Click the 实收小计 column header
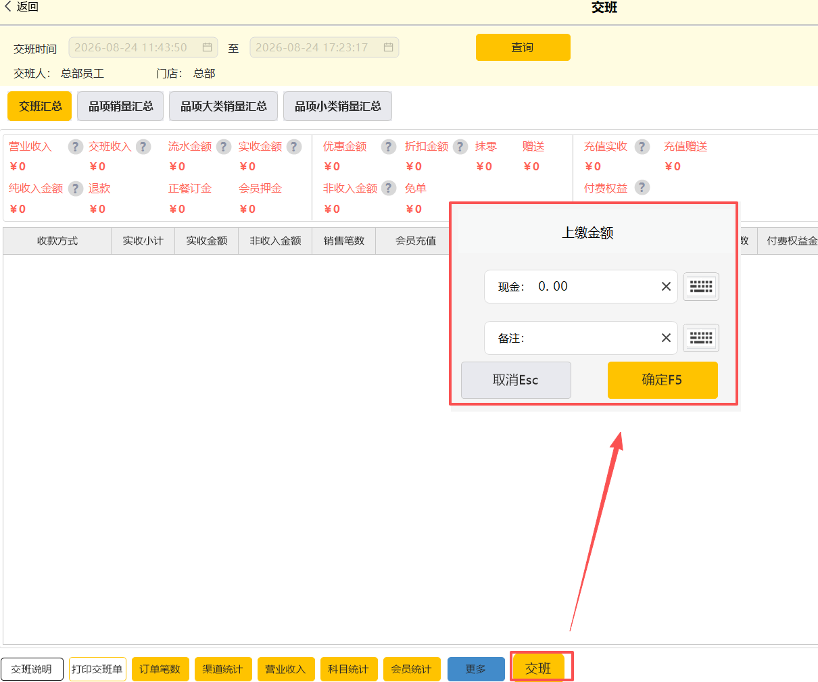The image size is (818, 682). 143,241
